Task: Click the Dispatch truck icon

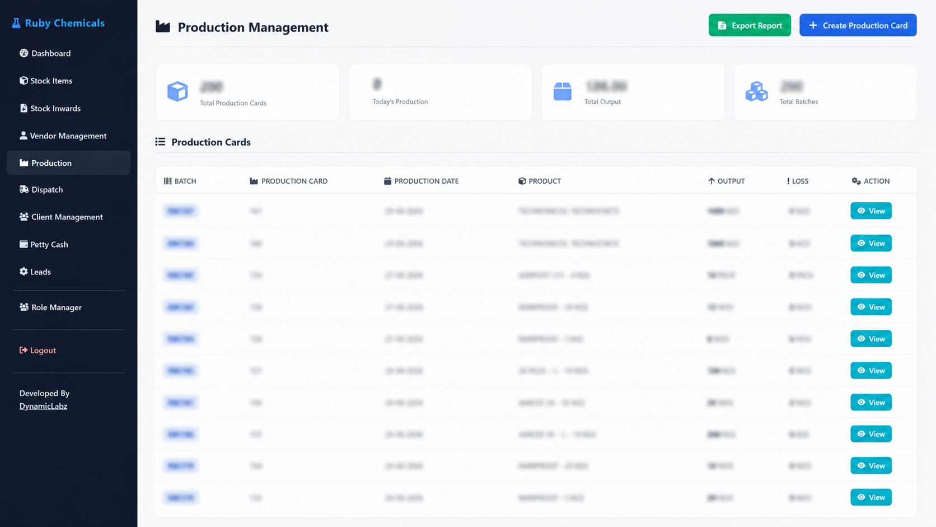Action: (24, 189)
